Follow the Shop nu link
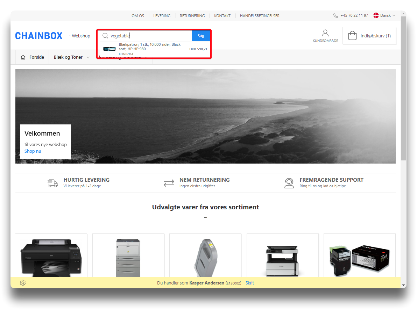 (x=33, y=151)
